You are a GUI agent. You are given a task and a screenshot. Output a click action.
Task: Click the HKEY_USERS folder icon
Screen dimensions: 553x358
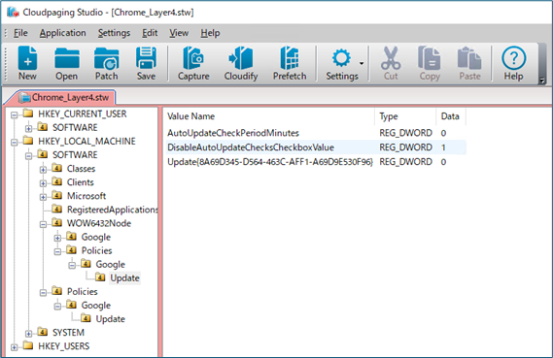pos(28,345)
